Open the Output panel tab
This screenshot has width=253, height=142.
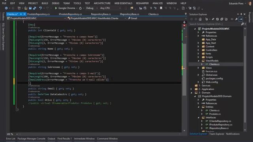[51, 138]
